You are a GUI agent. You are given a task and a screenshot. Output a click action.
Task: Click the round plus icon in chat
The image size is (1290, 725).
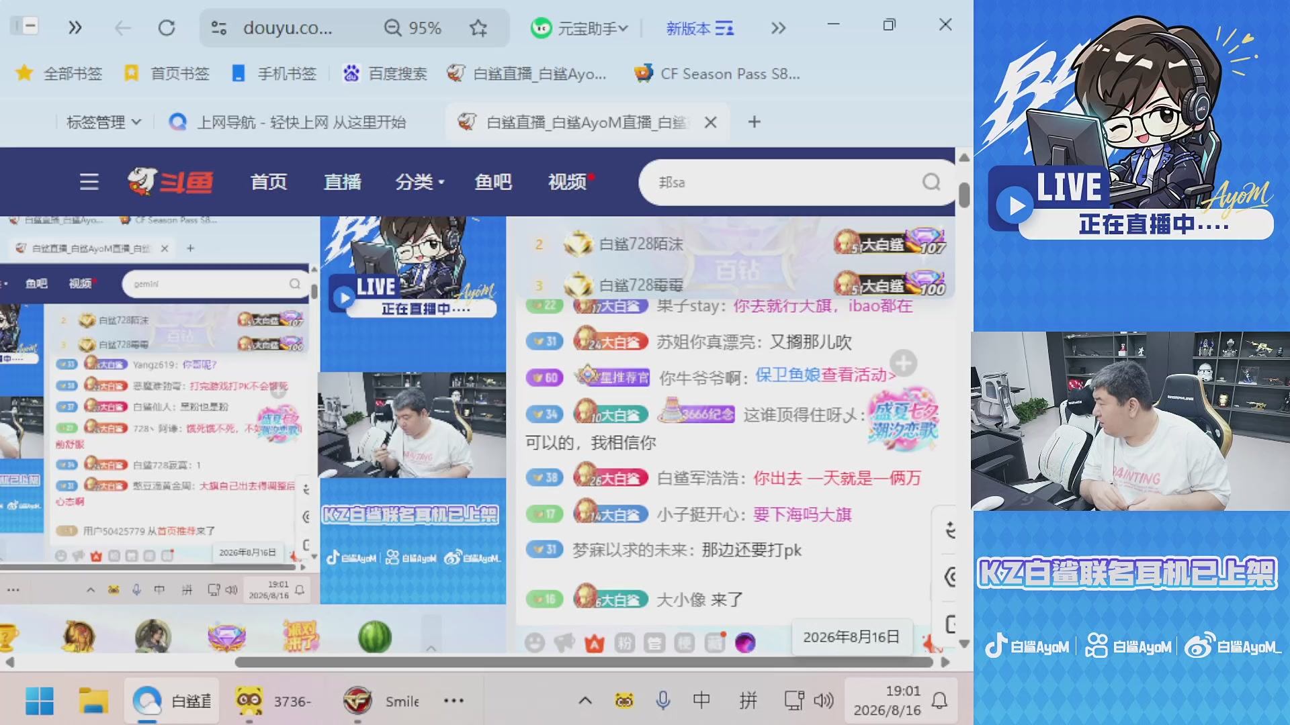[904, 363]
